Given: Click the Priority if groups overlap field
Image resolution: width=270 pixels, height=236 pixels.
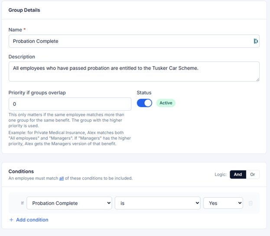Looking at the screenshot, I should pos(70,104).
